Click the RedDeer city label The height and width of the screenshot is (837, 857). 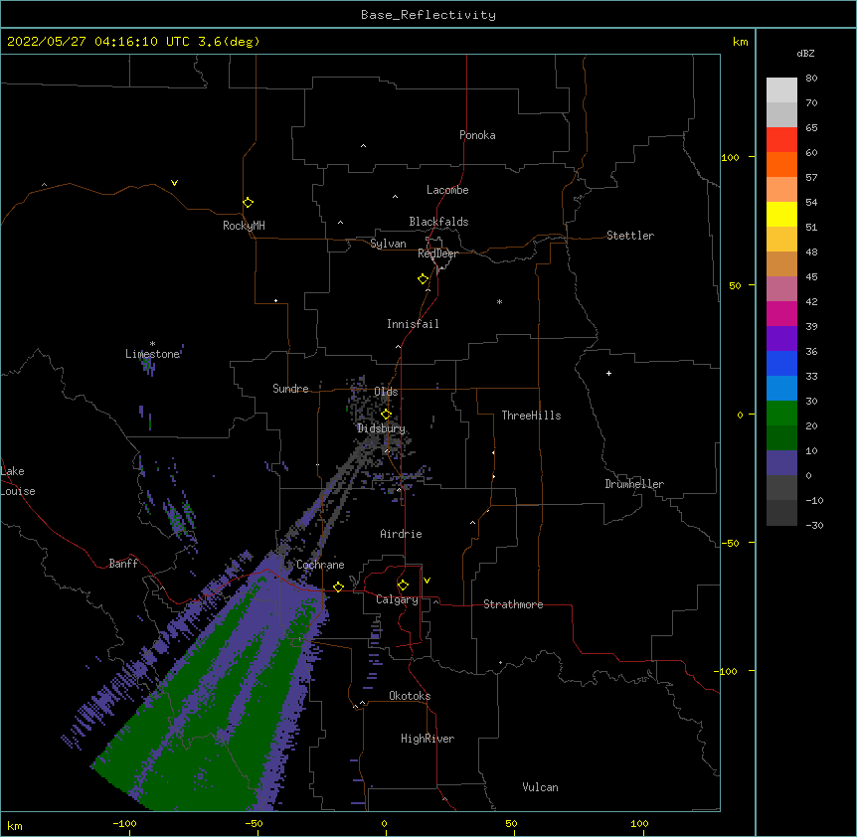pos(437,253)
